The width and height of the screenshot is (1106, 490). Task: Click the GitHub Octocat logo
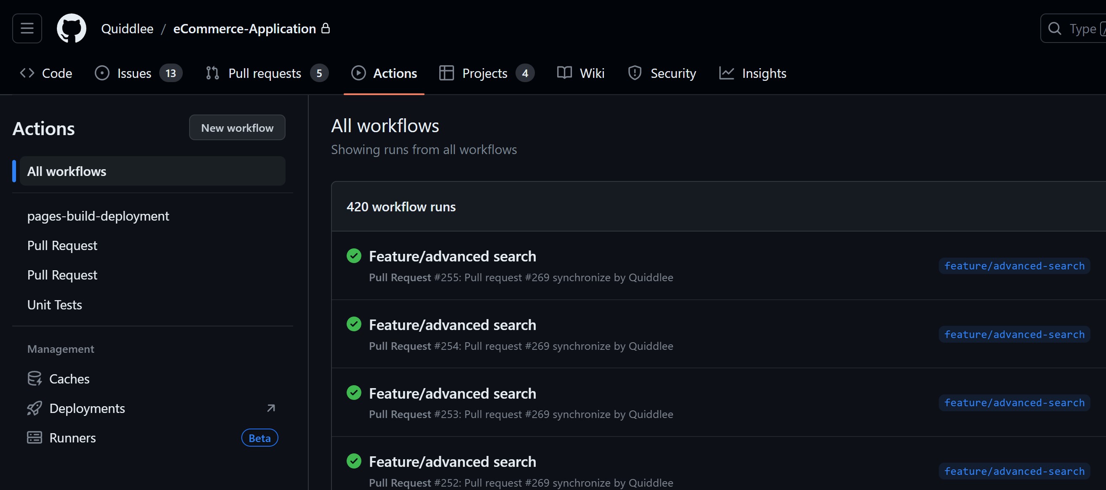coord(71,29)
